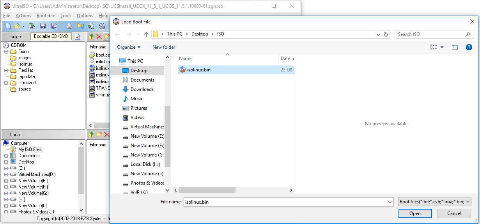480x224 pixels.
Task: Select the isolinux folder in CDROM tree
Action: click(25, 64)
